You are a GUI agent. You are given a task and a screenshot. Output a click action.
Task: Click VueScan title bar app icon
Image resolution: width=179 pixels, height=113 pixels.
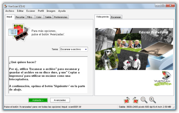6,6
